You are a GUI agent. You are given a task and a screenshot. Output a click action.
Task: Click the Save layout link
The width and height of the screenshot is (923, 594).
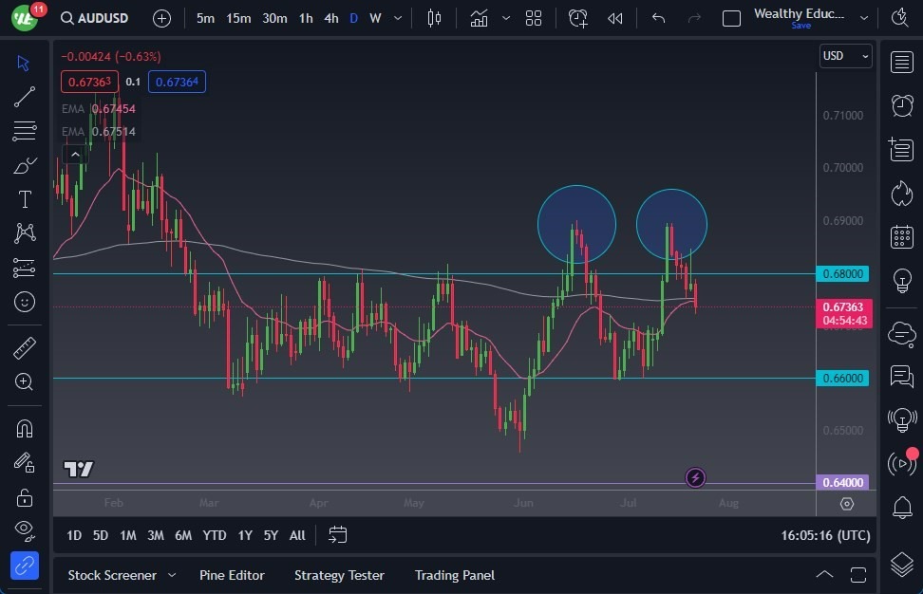point(801,26)
